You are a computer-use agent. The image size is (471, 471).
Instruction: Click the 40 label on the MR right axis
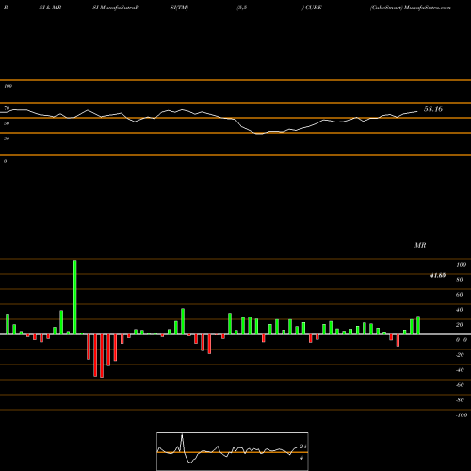460,310
